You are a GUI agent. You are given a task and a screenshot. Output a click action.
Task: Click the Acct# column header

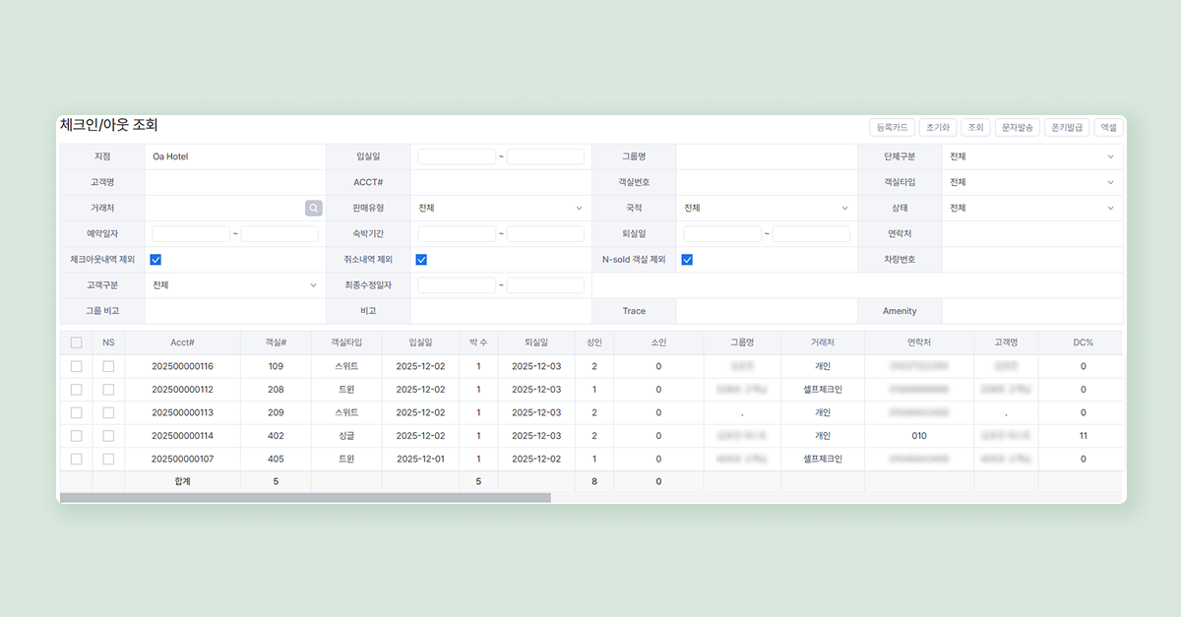(182, 342)
